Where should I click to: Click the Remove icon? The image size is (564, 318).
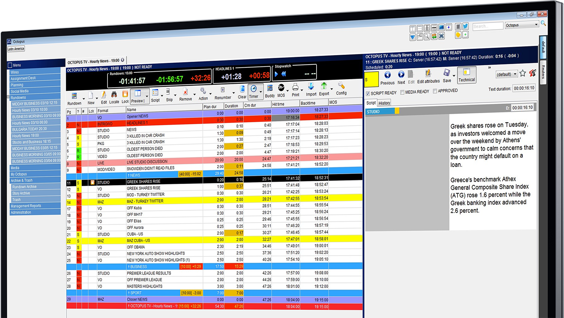185,92
